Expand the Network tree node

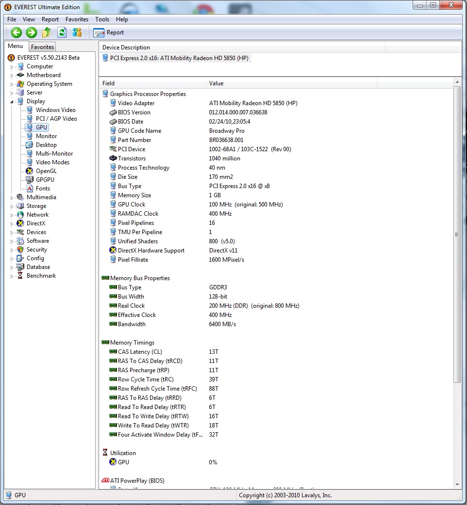(12, 215)
